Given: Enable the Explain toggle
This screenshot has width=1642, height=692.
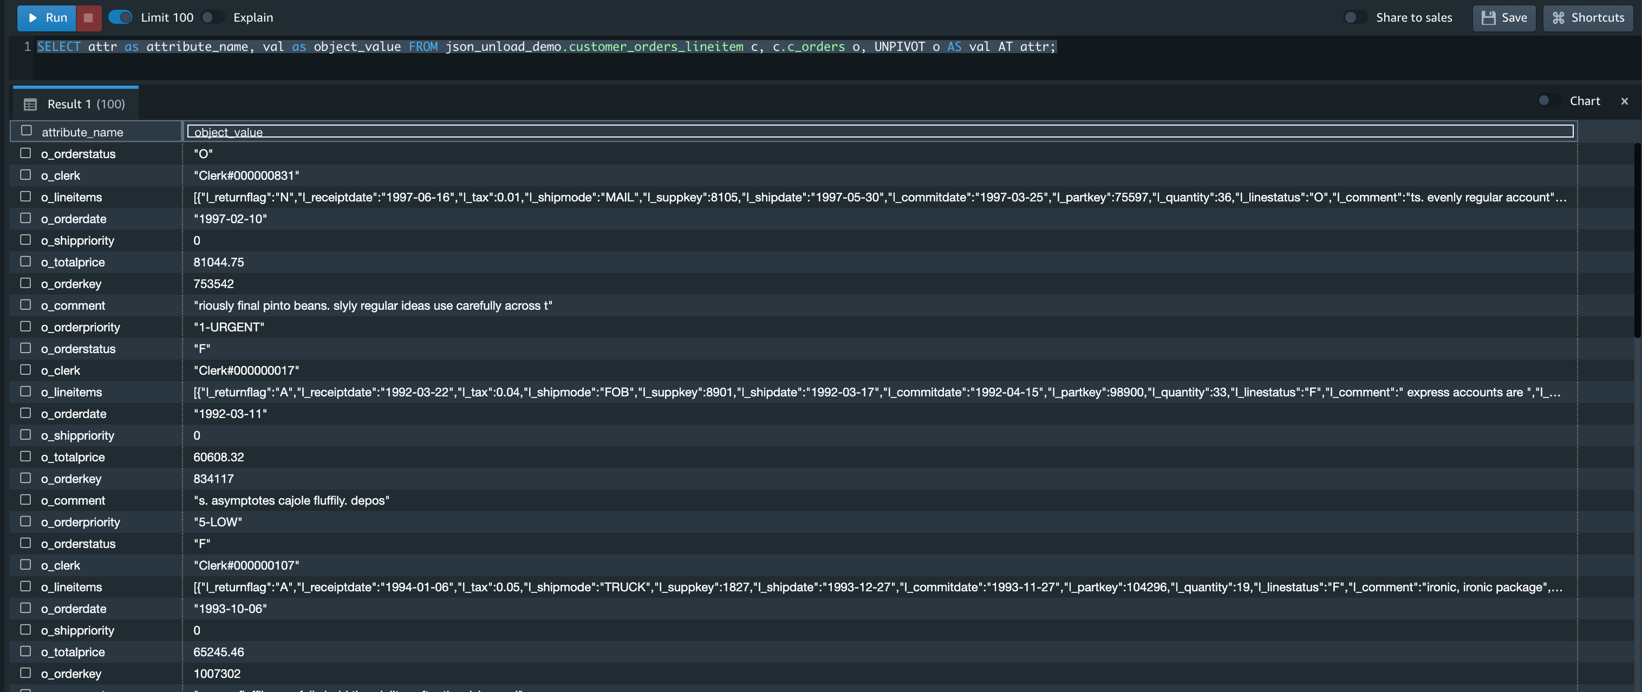Looking at the screenshot, I should (212, 17).
